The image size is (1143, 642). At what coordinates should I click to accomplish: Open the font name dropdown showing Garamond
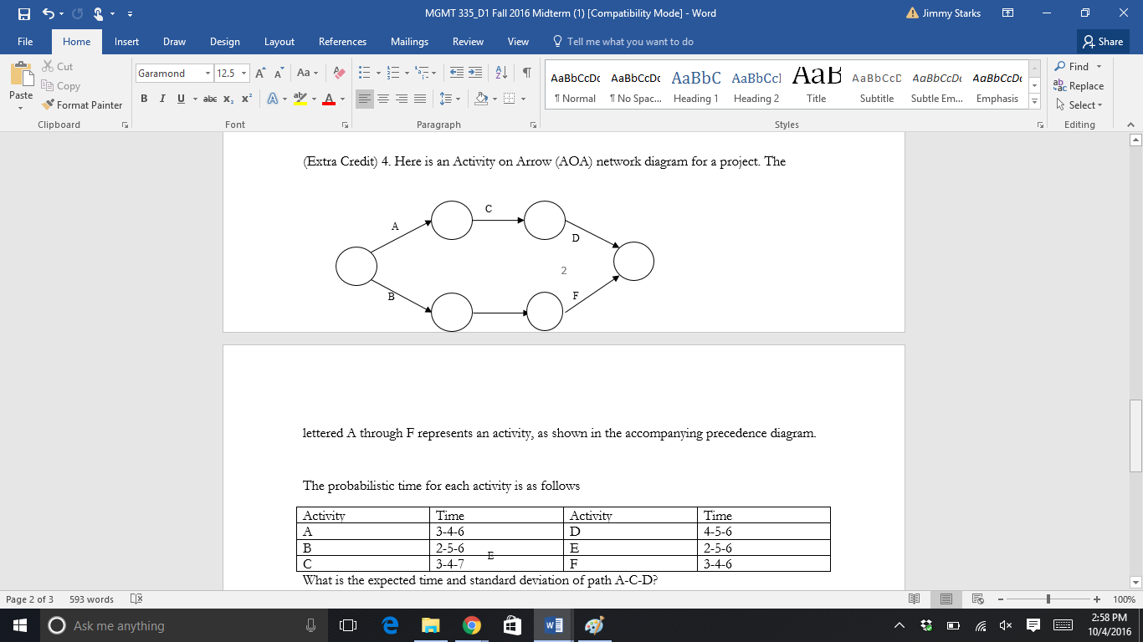[x=208, y=74]
